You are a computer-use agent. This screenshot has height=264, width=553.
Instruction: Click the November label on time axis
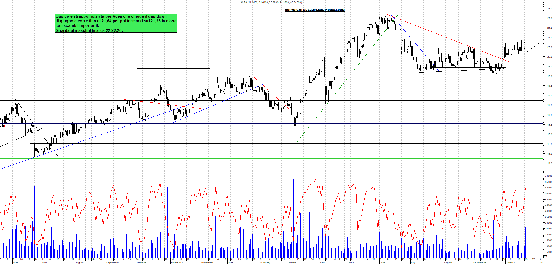176,263
